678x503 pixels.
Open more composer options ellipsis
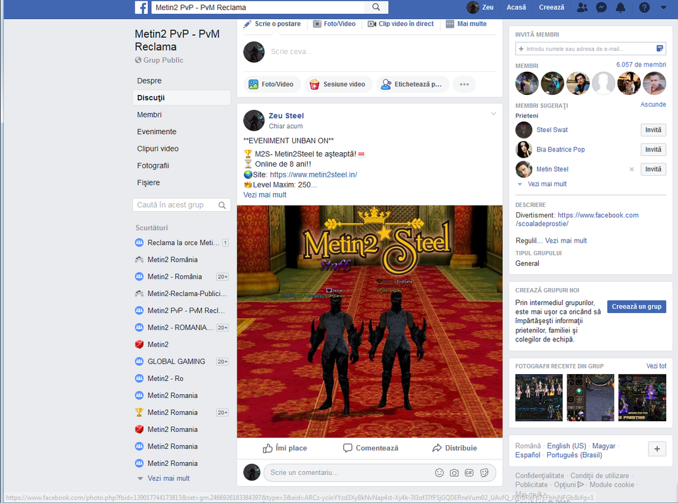(464, 84)
